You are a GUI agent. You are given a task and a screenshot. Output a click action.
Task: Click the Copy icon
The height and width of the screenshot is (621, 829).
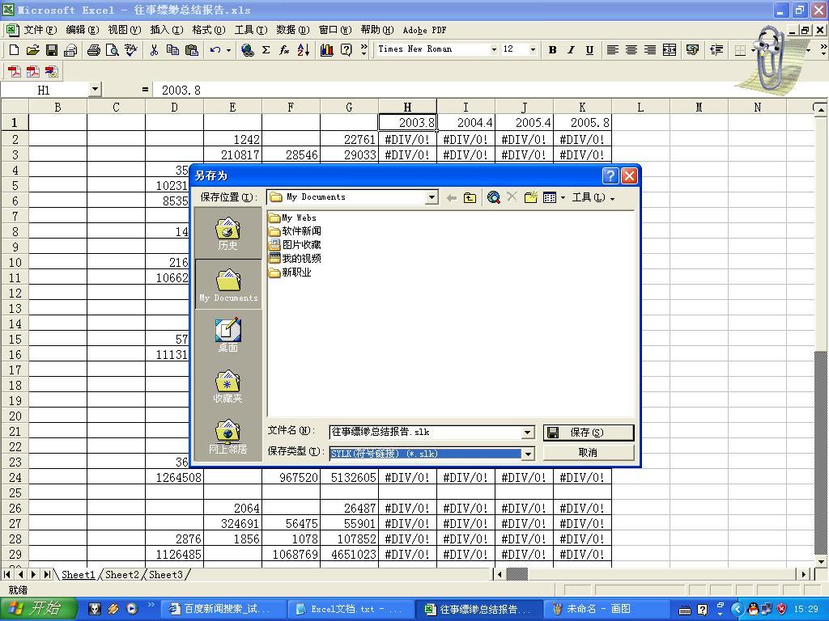tap(172, 49)
